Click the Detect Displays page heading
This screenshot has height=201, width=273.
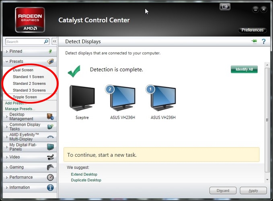(x=83, y=41)
